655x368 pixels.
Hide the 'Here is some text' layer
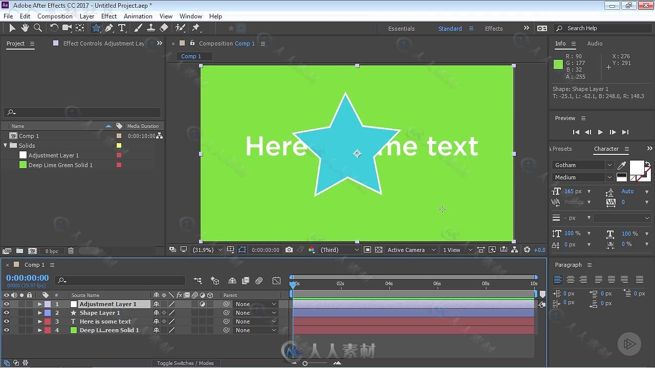7,321
